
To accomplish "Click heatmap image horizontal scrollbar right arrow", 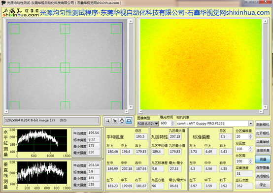I will [x=261, y=111].
